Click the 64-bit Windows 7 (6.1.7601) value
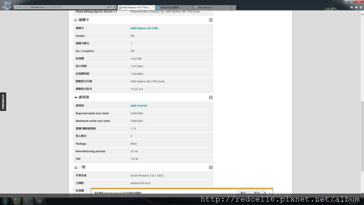The height and width of the screenshot is (205, 364). (147, 176)
